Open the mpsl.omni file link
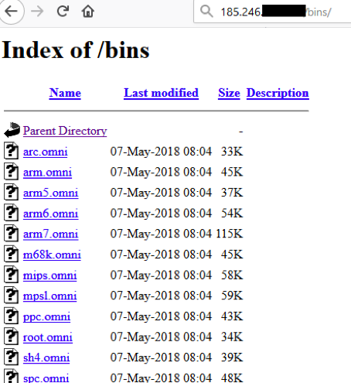This screenshot has height=383, width=351. point(49,296)
